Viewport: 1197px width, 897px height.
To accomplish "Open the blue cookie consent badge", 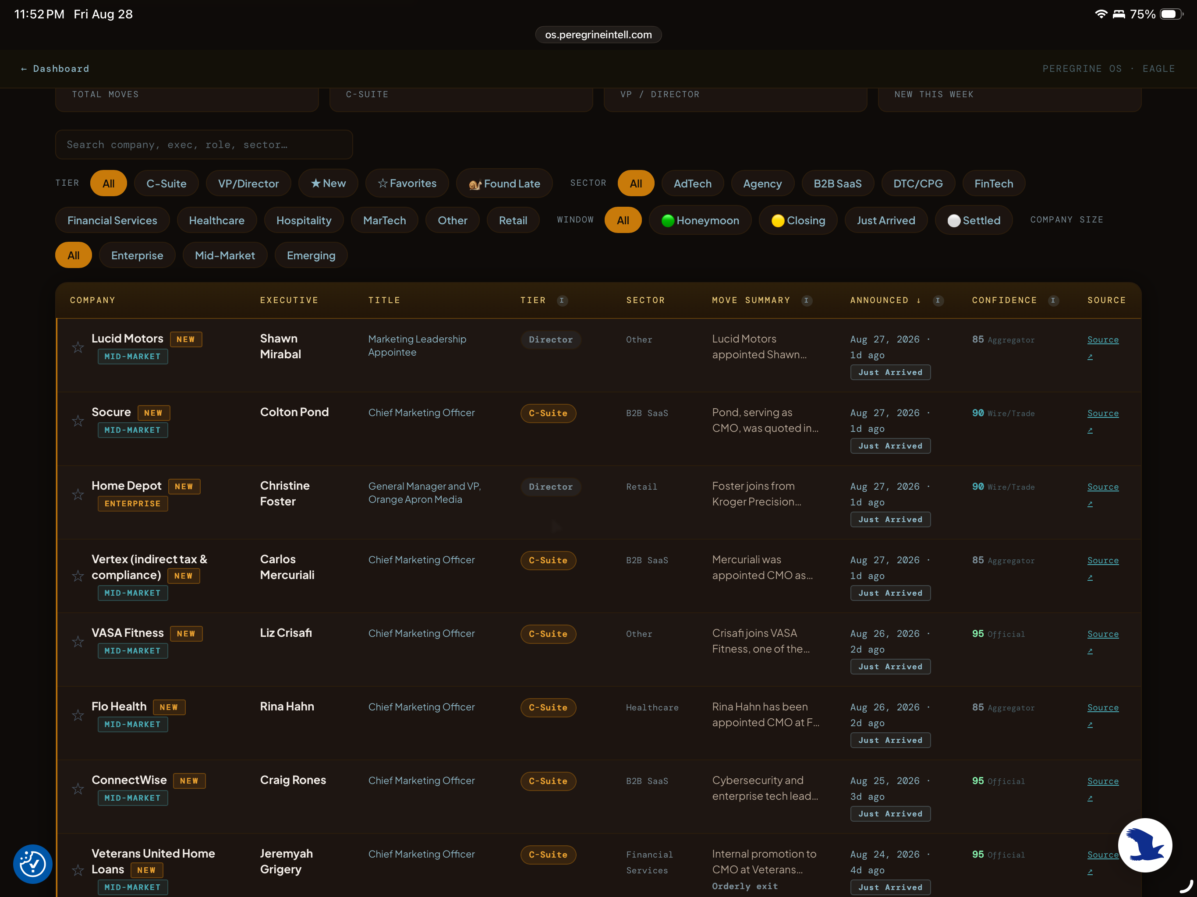I will click(33, 864).
